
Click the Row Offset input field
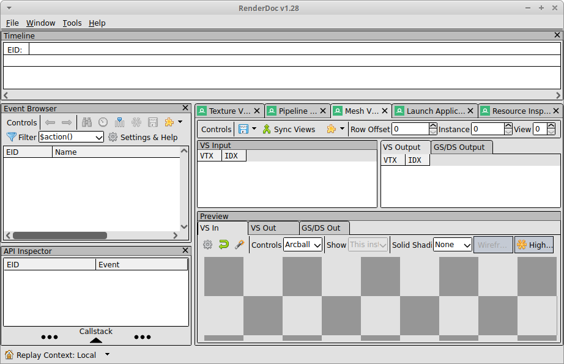point(410,129)
